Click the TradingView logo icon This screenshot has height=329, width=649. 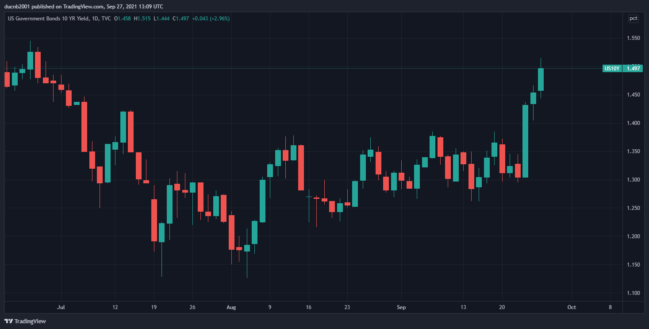(x=8, y=321)
